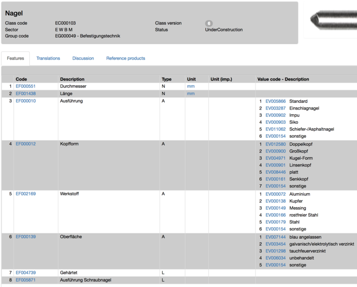Click the mm unit link for Durchmesser
Viewport: 357px width, 287px height.
[190, 86]
